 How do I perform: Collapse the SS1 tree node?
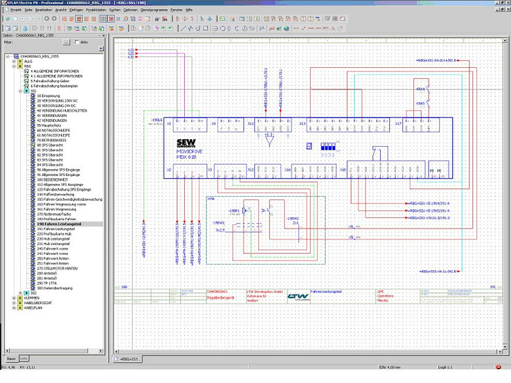coord(21,90)
